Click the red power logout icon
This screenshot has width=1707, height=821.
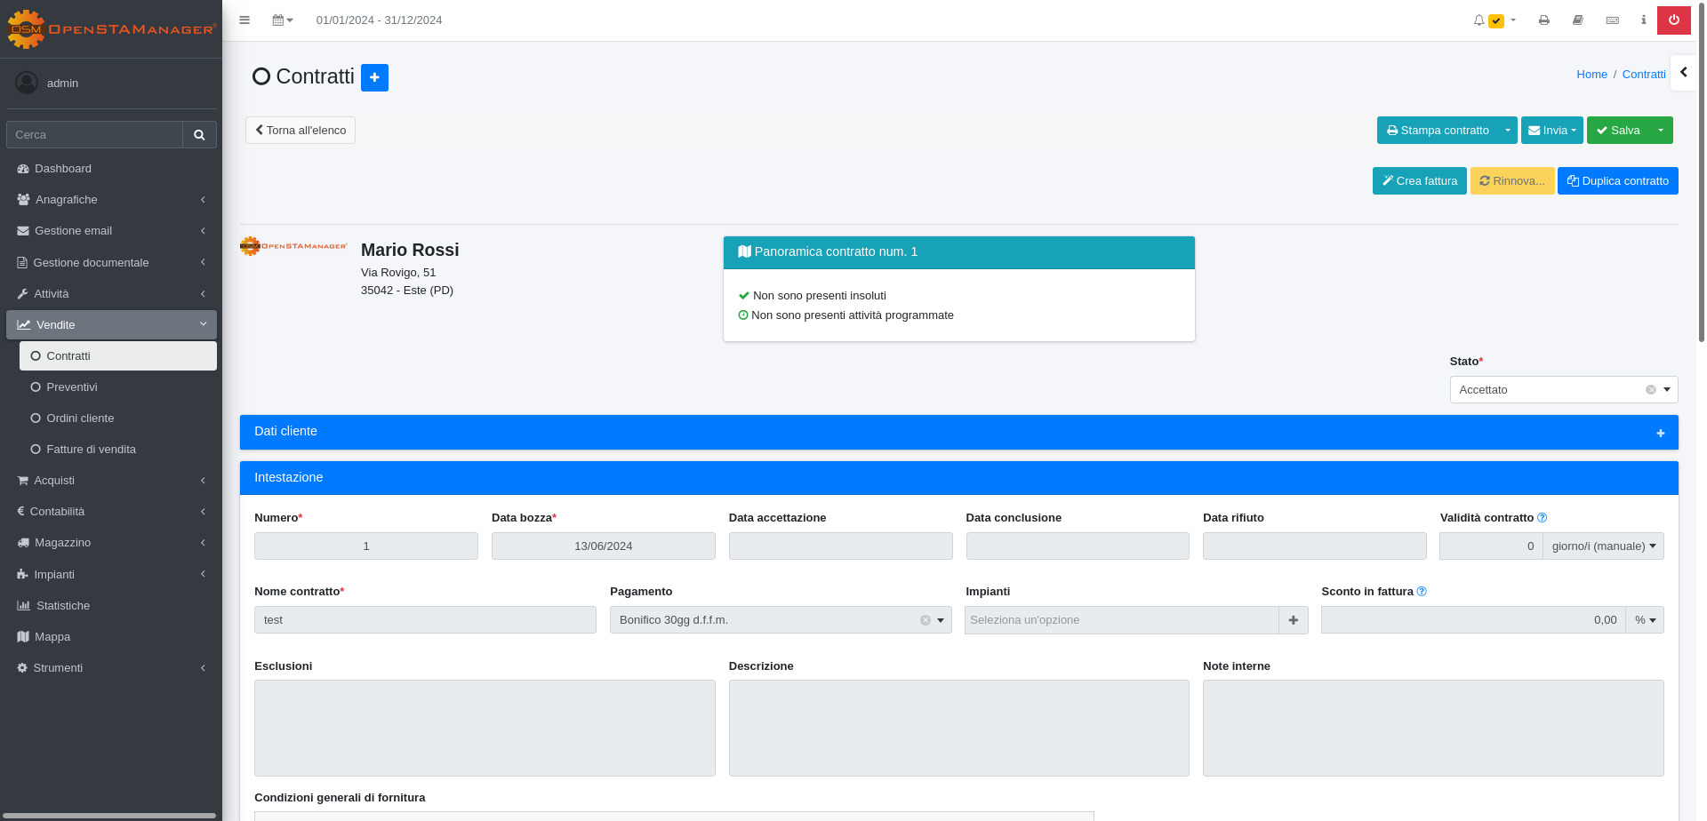click(1673, 20)
